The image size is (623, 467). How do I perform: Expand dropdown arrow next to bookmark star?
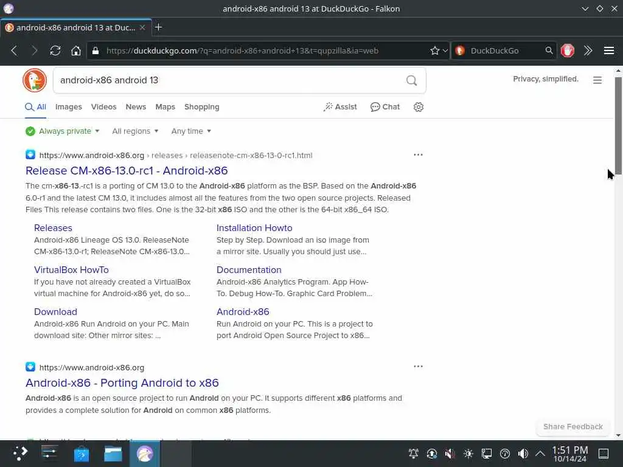coord(445,50)
